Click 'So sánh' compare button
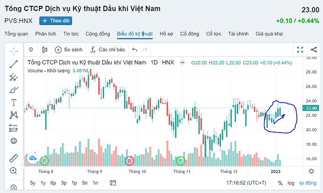This screenshot has width=323, height=193. pos(69,49)
